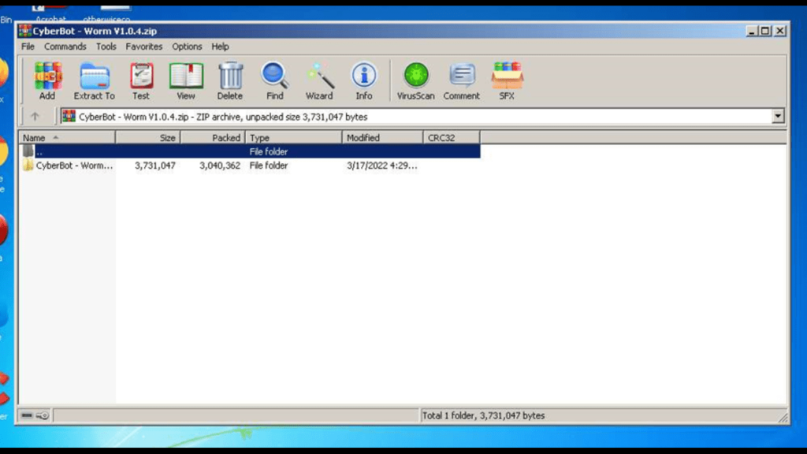The image size is (807, 454).
Task: Sort by the Size column header
Action: pyautogui.click(x=148, y=138)
